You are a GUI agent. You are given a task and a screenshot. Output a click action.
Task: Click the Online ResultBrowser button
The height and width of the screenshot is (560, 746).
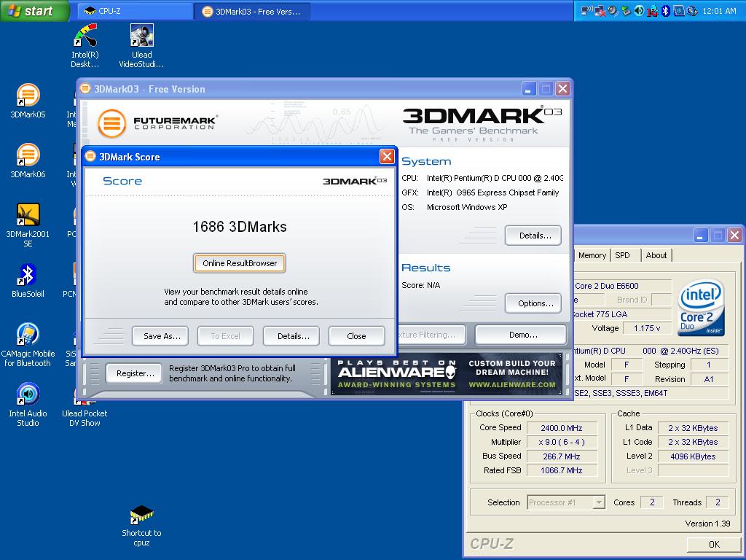(x=239, y=263)
